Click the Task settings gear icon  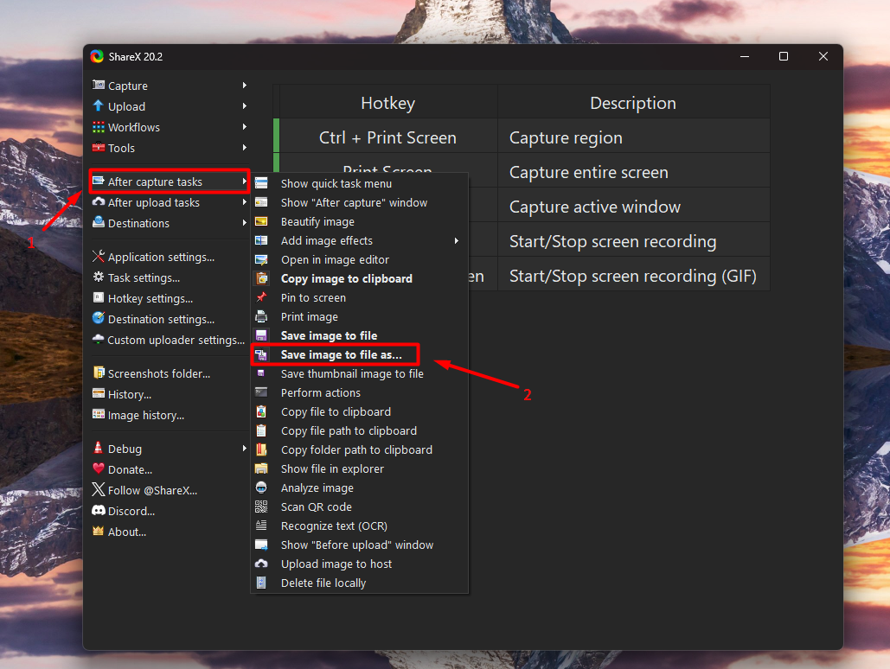point(99,277)
